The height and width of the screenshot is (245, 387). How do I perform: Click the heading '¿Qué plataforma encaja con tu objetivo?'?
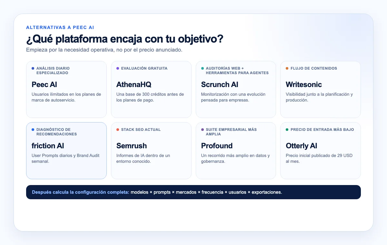pyautogui.click(x=125, y=39)
